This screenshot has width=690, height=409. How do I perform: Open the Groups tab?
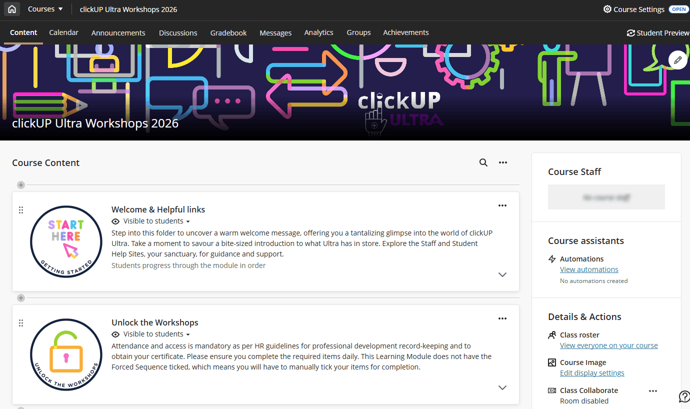(359, 32)
